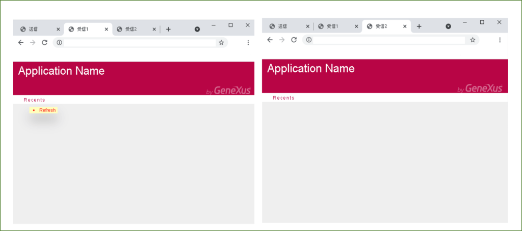This screenshot has width=522, height=231.
Task: Select the 受信1 tab in left browser
Action: click(88, 29)
